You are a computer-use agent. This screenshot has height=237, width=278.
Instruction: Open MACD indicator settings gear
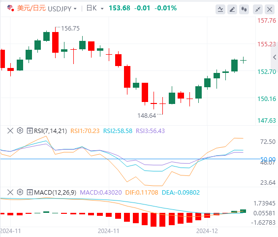point(20,192)
